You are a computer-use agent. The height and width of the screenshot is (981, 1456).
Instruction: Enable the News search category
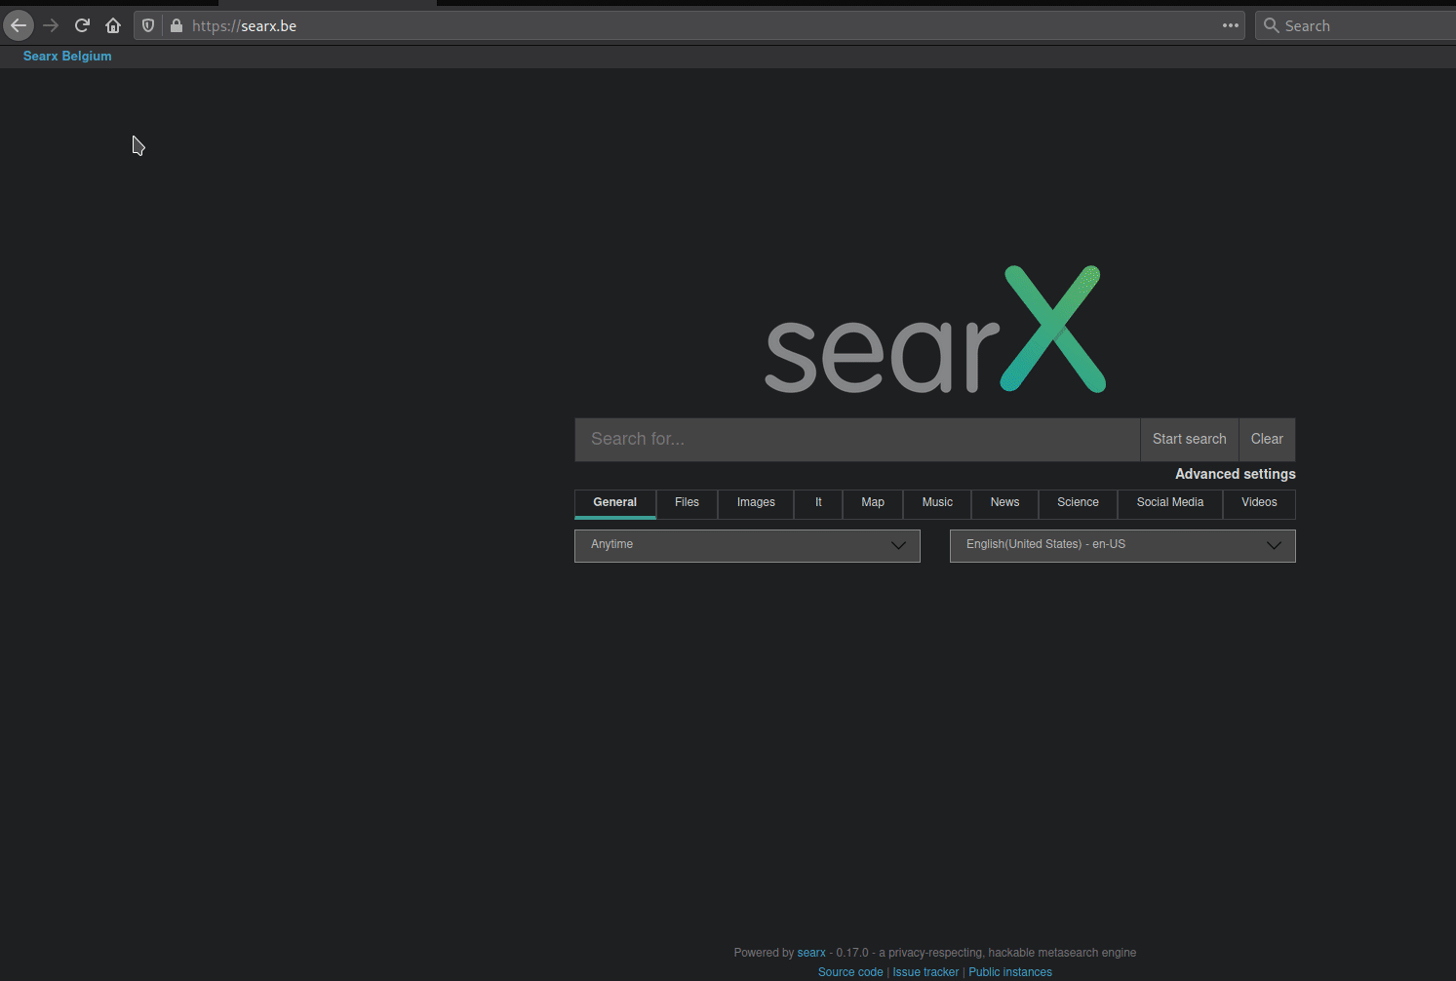coord(1003,503)
